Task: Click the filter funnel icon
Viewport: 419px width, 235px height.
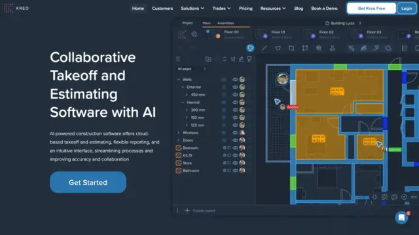Action: (249, 59)
